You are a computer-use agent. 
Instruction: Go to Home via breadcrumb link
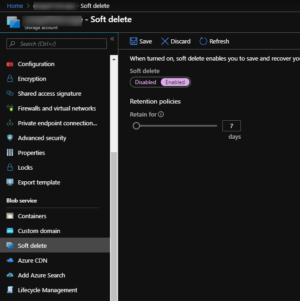tap(15, 6)
